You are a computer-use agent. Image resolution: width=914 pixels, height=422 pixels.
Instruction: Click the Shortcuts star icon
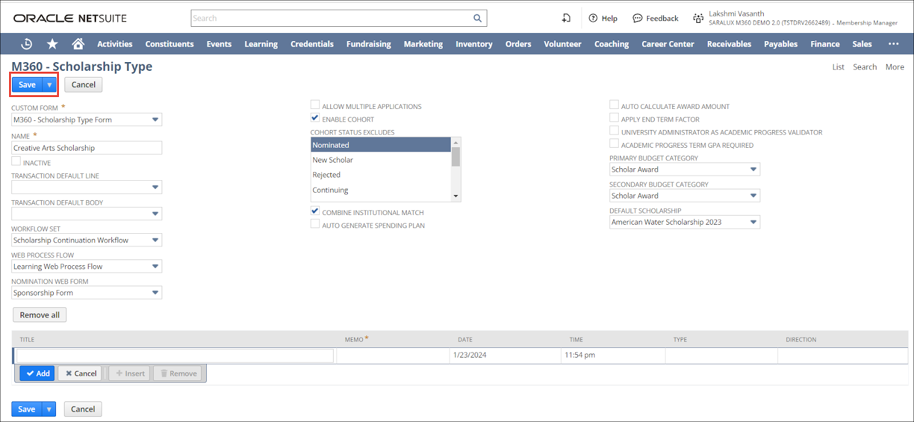(x=53, y=44)
